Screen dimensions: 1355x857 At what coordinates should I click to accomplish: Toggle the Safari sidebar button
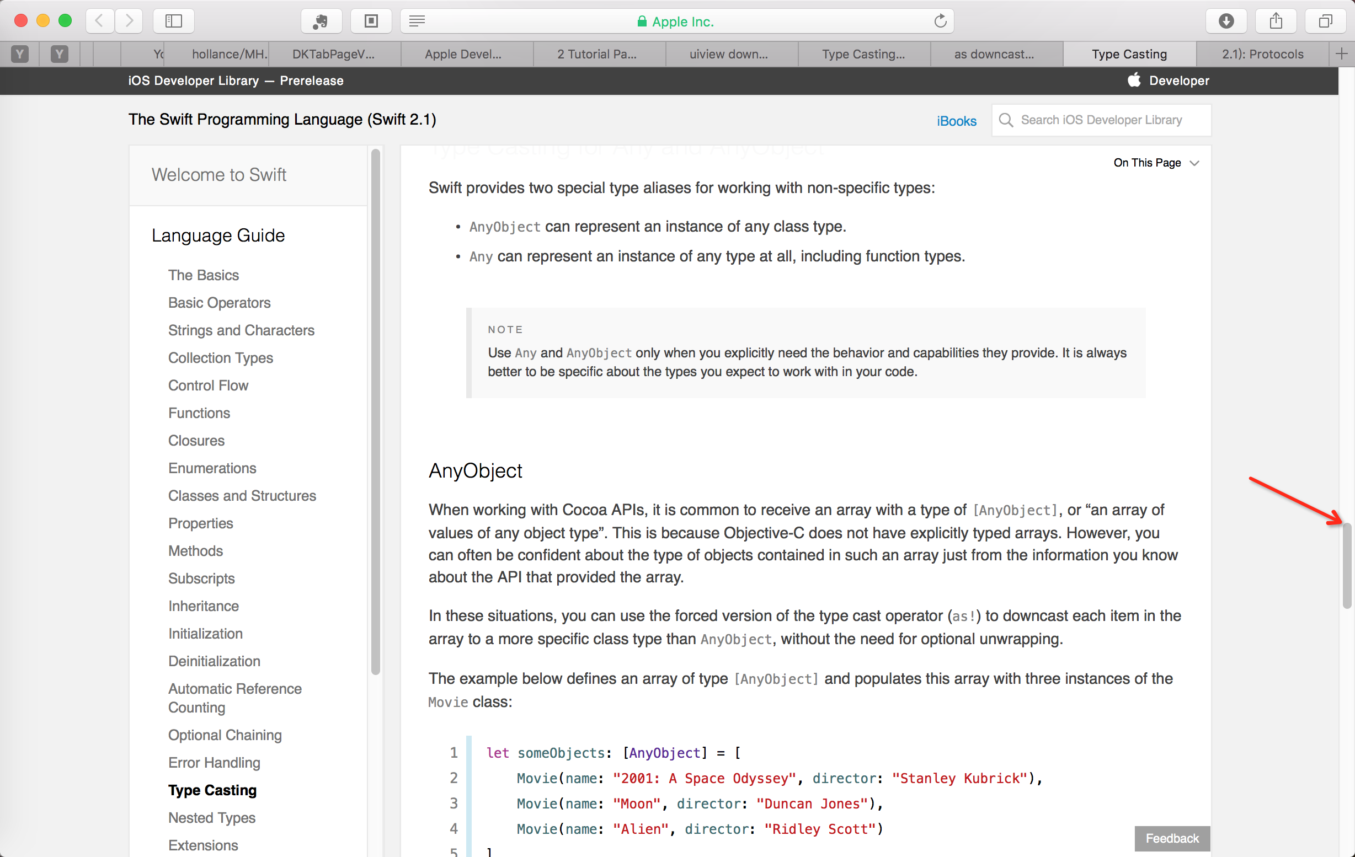tap(173, 21)
